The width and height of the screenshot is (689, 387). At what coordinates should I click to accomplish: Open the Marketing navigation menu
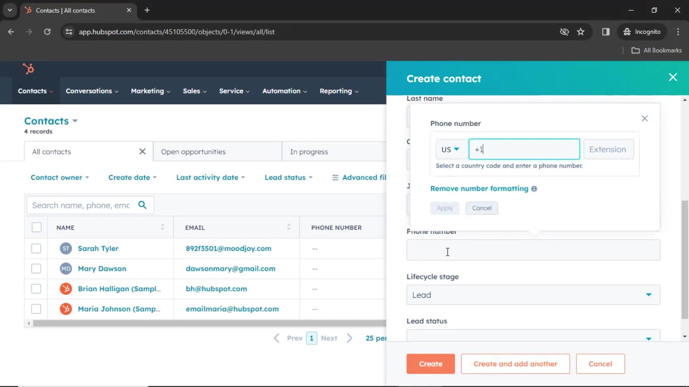tap(147, 91)
